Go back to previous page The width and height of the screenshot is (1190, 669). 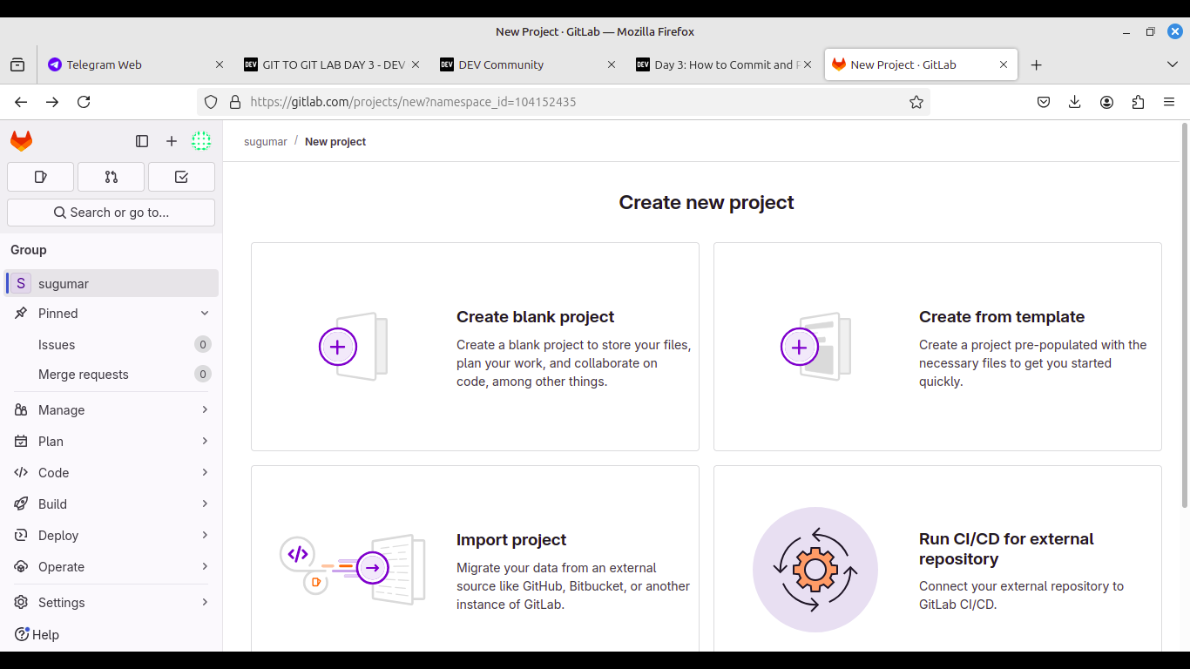21,102
